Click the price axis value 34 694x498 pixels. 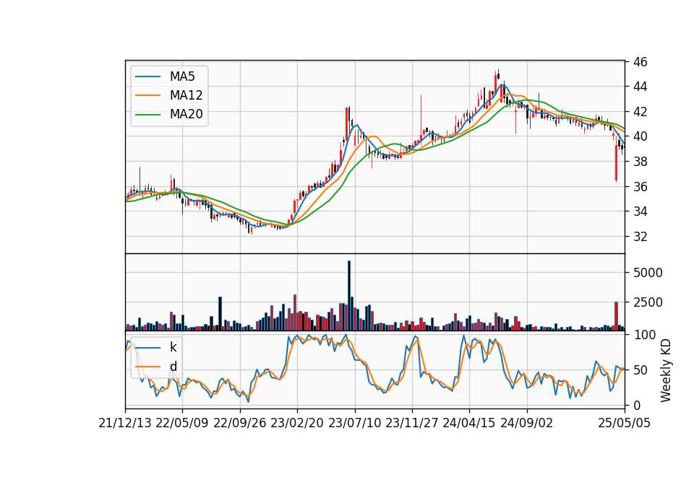(x=640, y=211)
